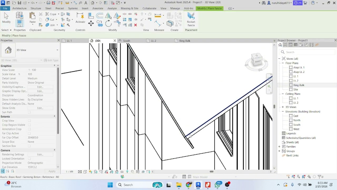This screenshot has width=337, height=190.
Task: Open the 3D View type selector dropdown
Action: (57, 50)
